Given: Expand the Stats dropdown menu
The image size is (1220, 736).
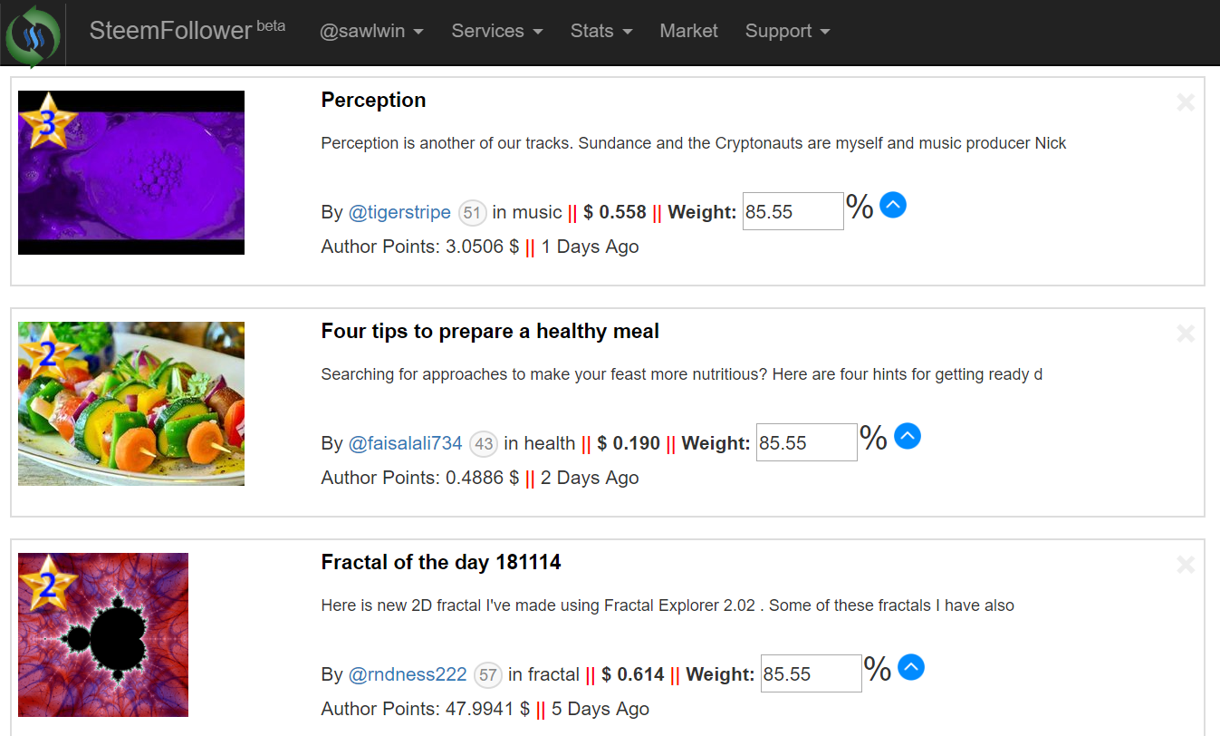Looking at the screenshot, I should coord(601,31).
